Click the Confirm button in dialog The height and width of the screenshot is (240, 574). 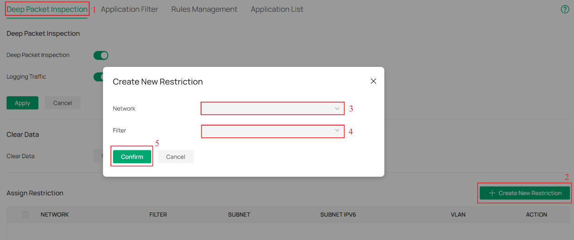(132, 157)
